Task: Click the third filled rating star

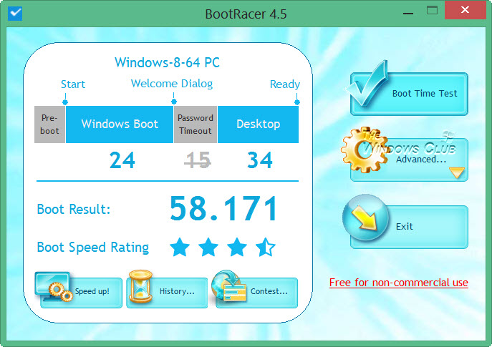Action: click(x=237, y=247)
